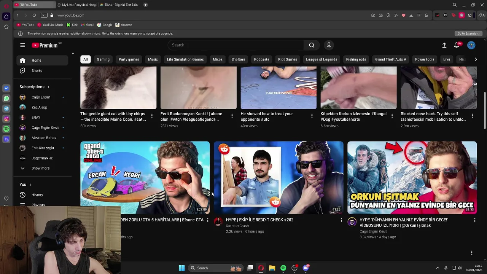Open options for Maine Coon short
Image resolution: width=487 pixels, height=274 pixels.
(x=152, y=116)
